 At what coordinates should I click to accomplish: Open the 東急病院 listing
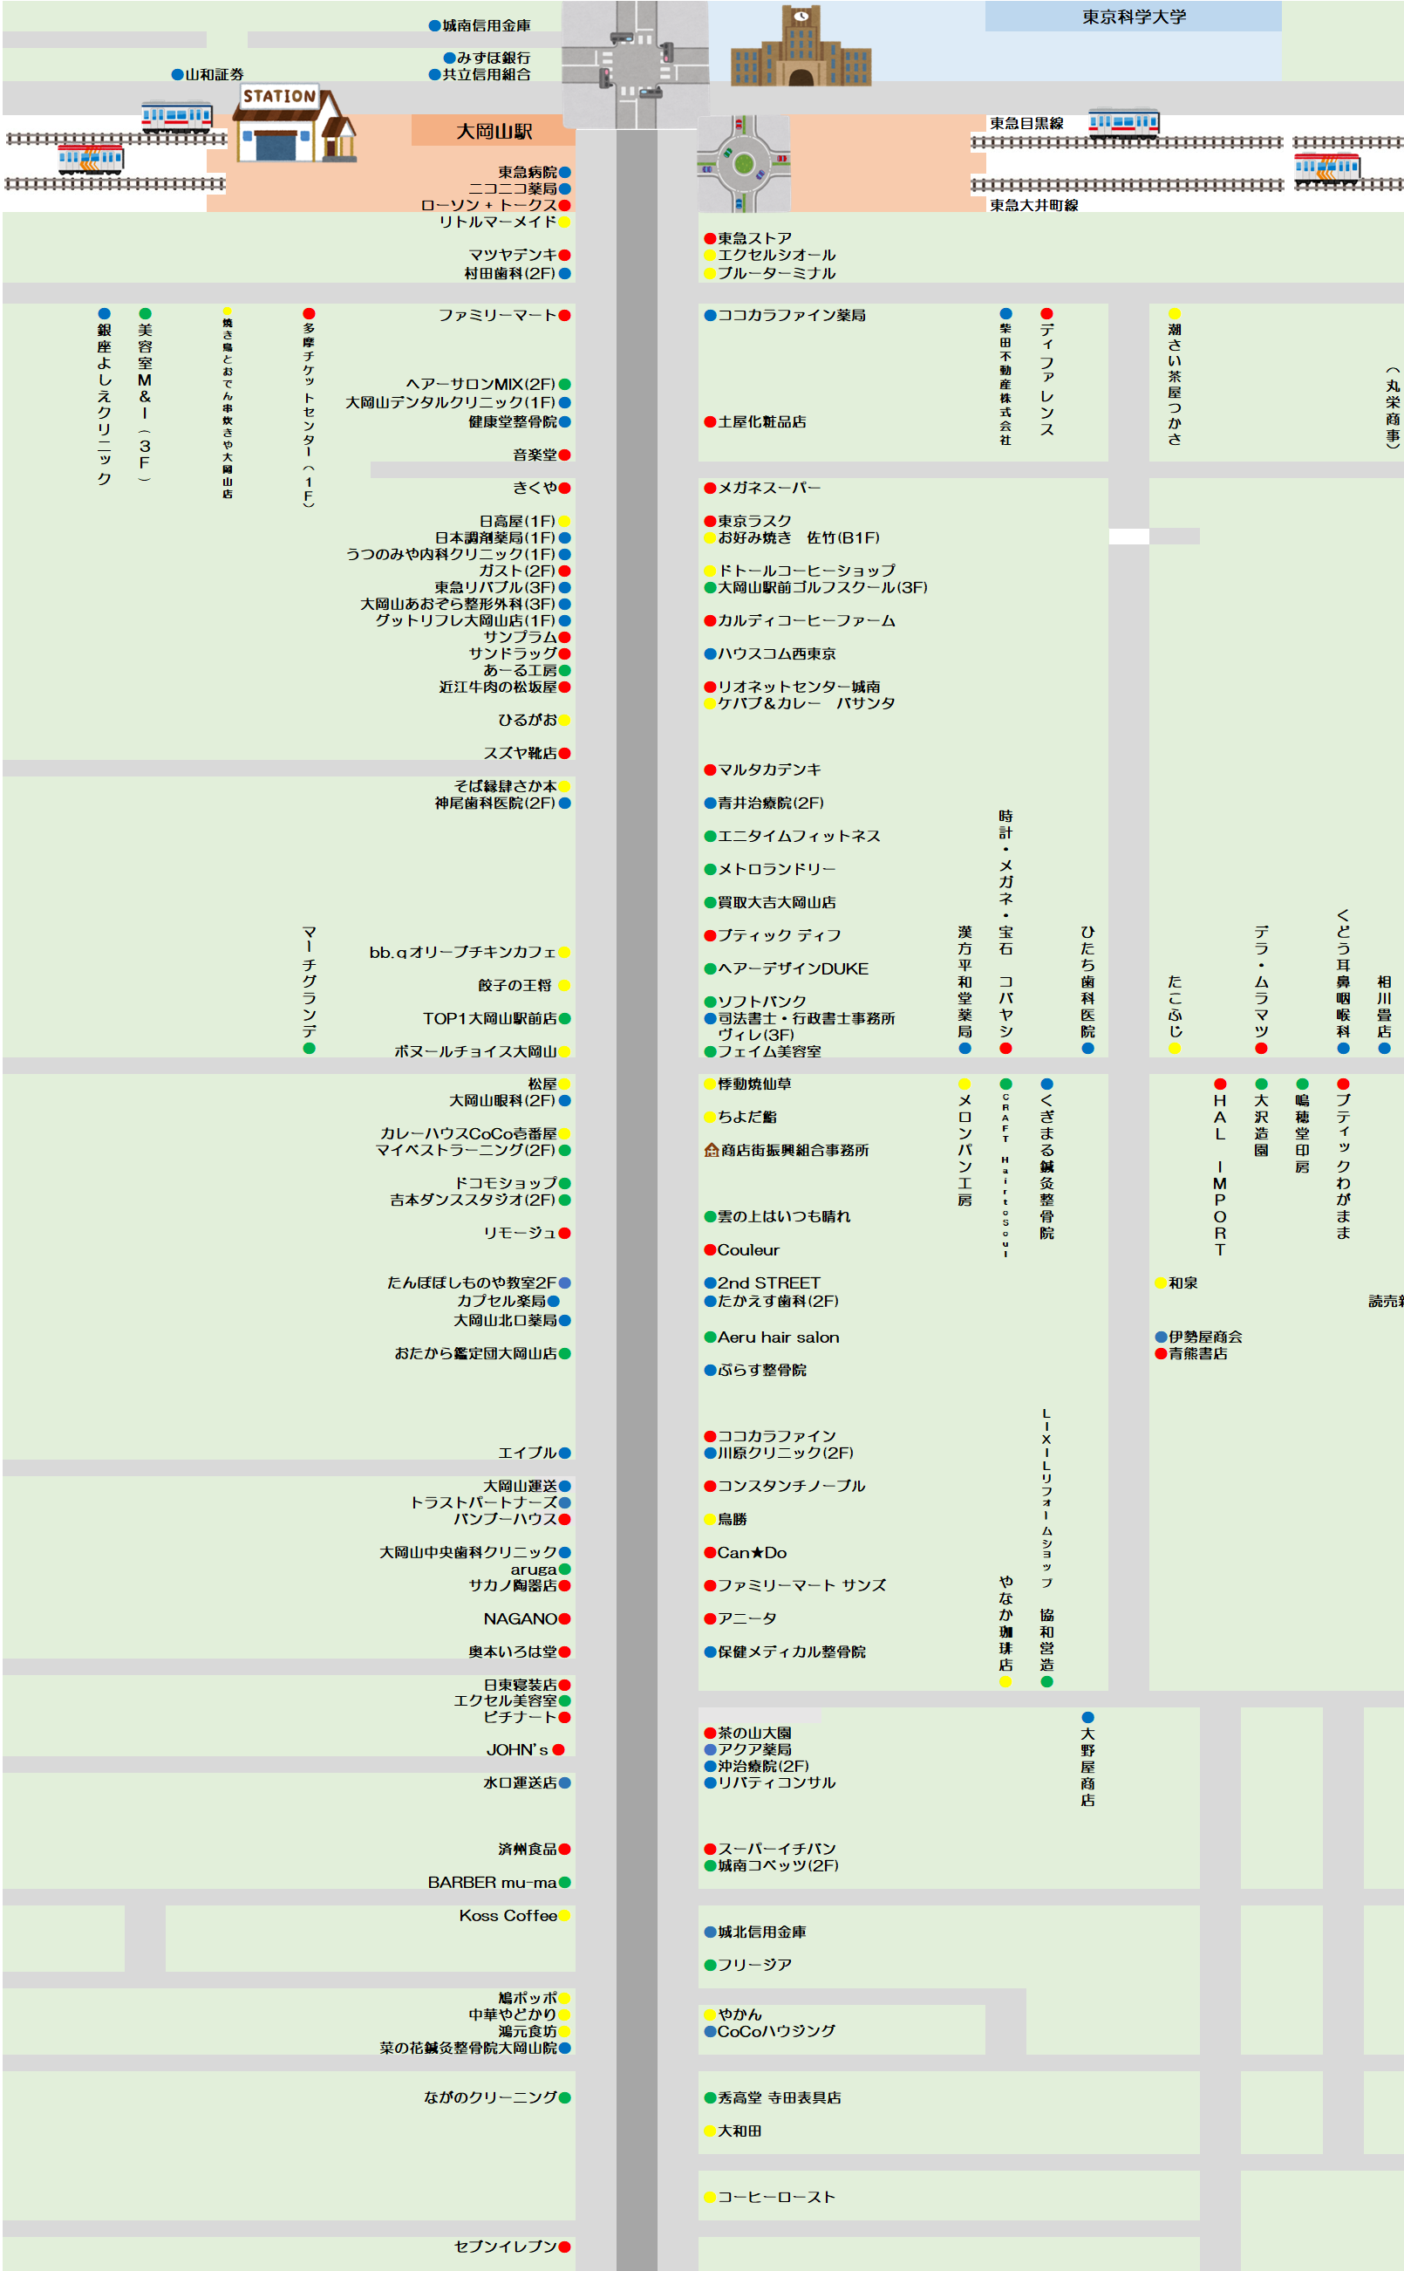[x=534, y=173]
